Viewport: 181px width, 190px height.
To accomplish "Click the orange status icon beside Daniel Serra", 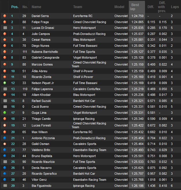I will tap(5, 16).
